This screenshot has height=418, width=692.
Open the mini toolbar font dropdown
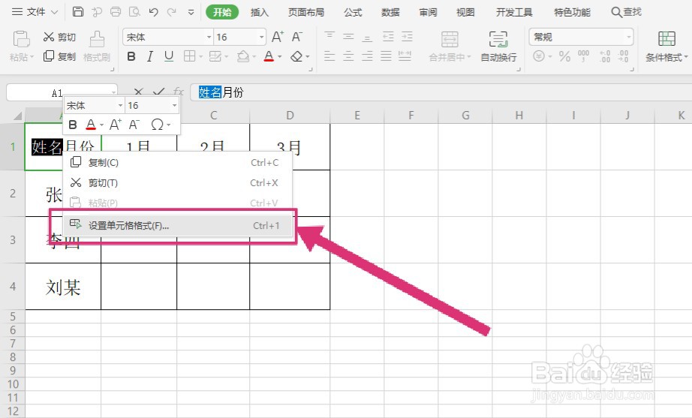(x=120, y=106)
